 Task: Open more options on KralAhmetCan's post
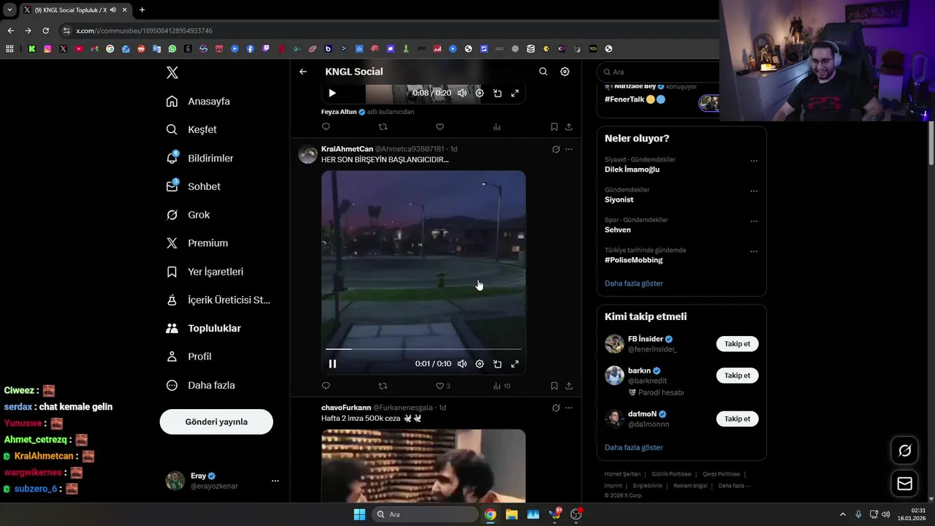click(569, 149)
